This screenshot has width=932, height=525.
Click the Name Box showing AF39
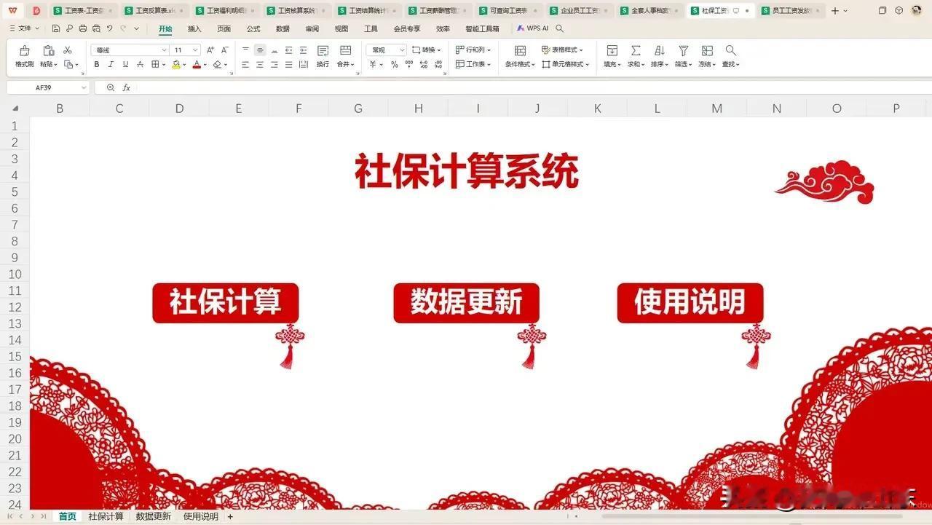click(47, 87)
